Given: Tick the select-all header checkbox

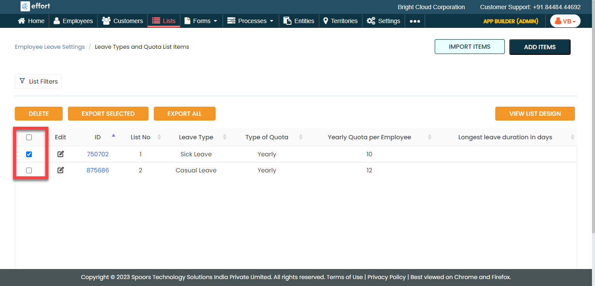Looking at the screenshot, I should pyautogui.click(x=29, y=138).
